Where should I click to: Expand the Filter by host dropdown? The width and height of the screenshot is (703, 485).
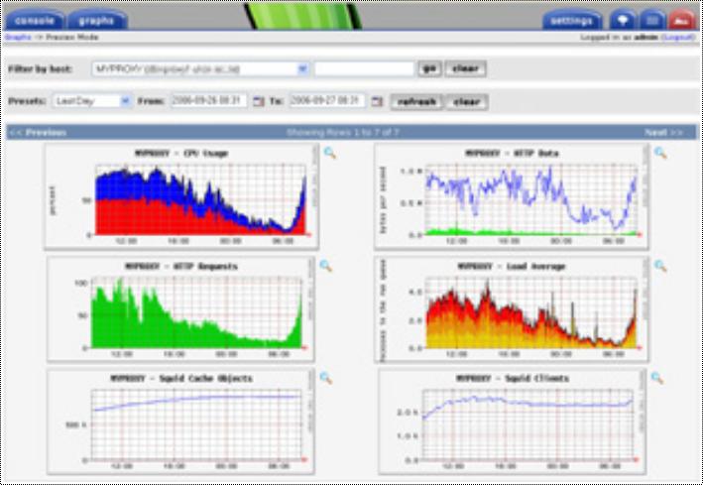click(302, 68)
